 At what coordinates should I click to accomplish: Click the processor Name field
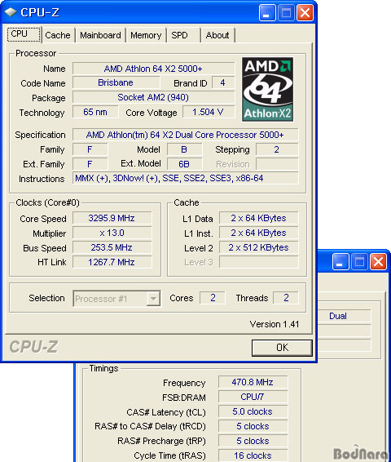(153, 69)
